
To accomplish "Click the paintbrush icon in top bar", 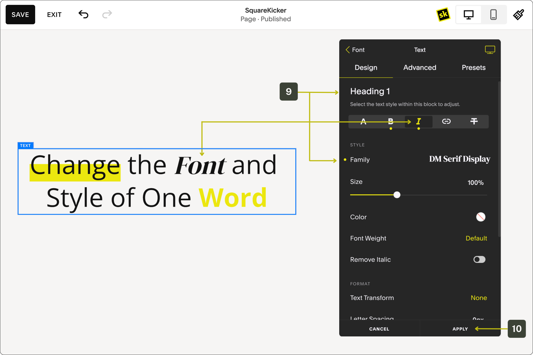I will (x=518, y=15).
